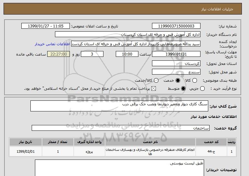Click the row number cell in ردیف column

click(232, 151)
